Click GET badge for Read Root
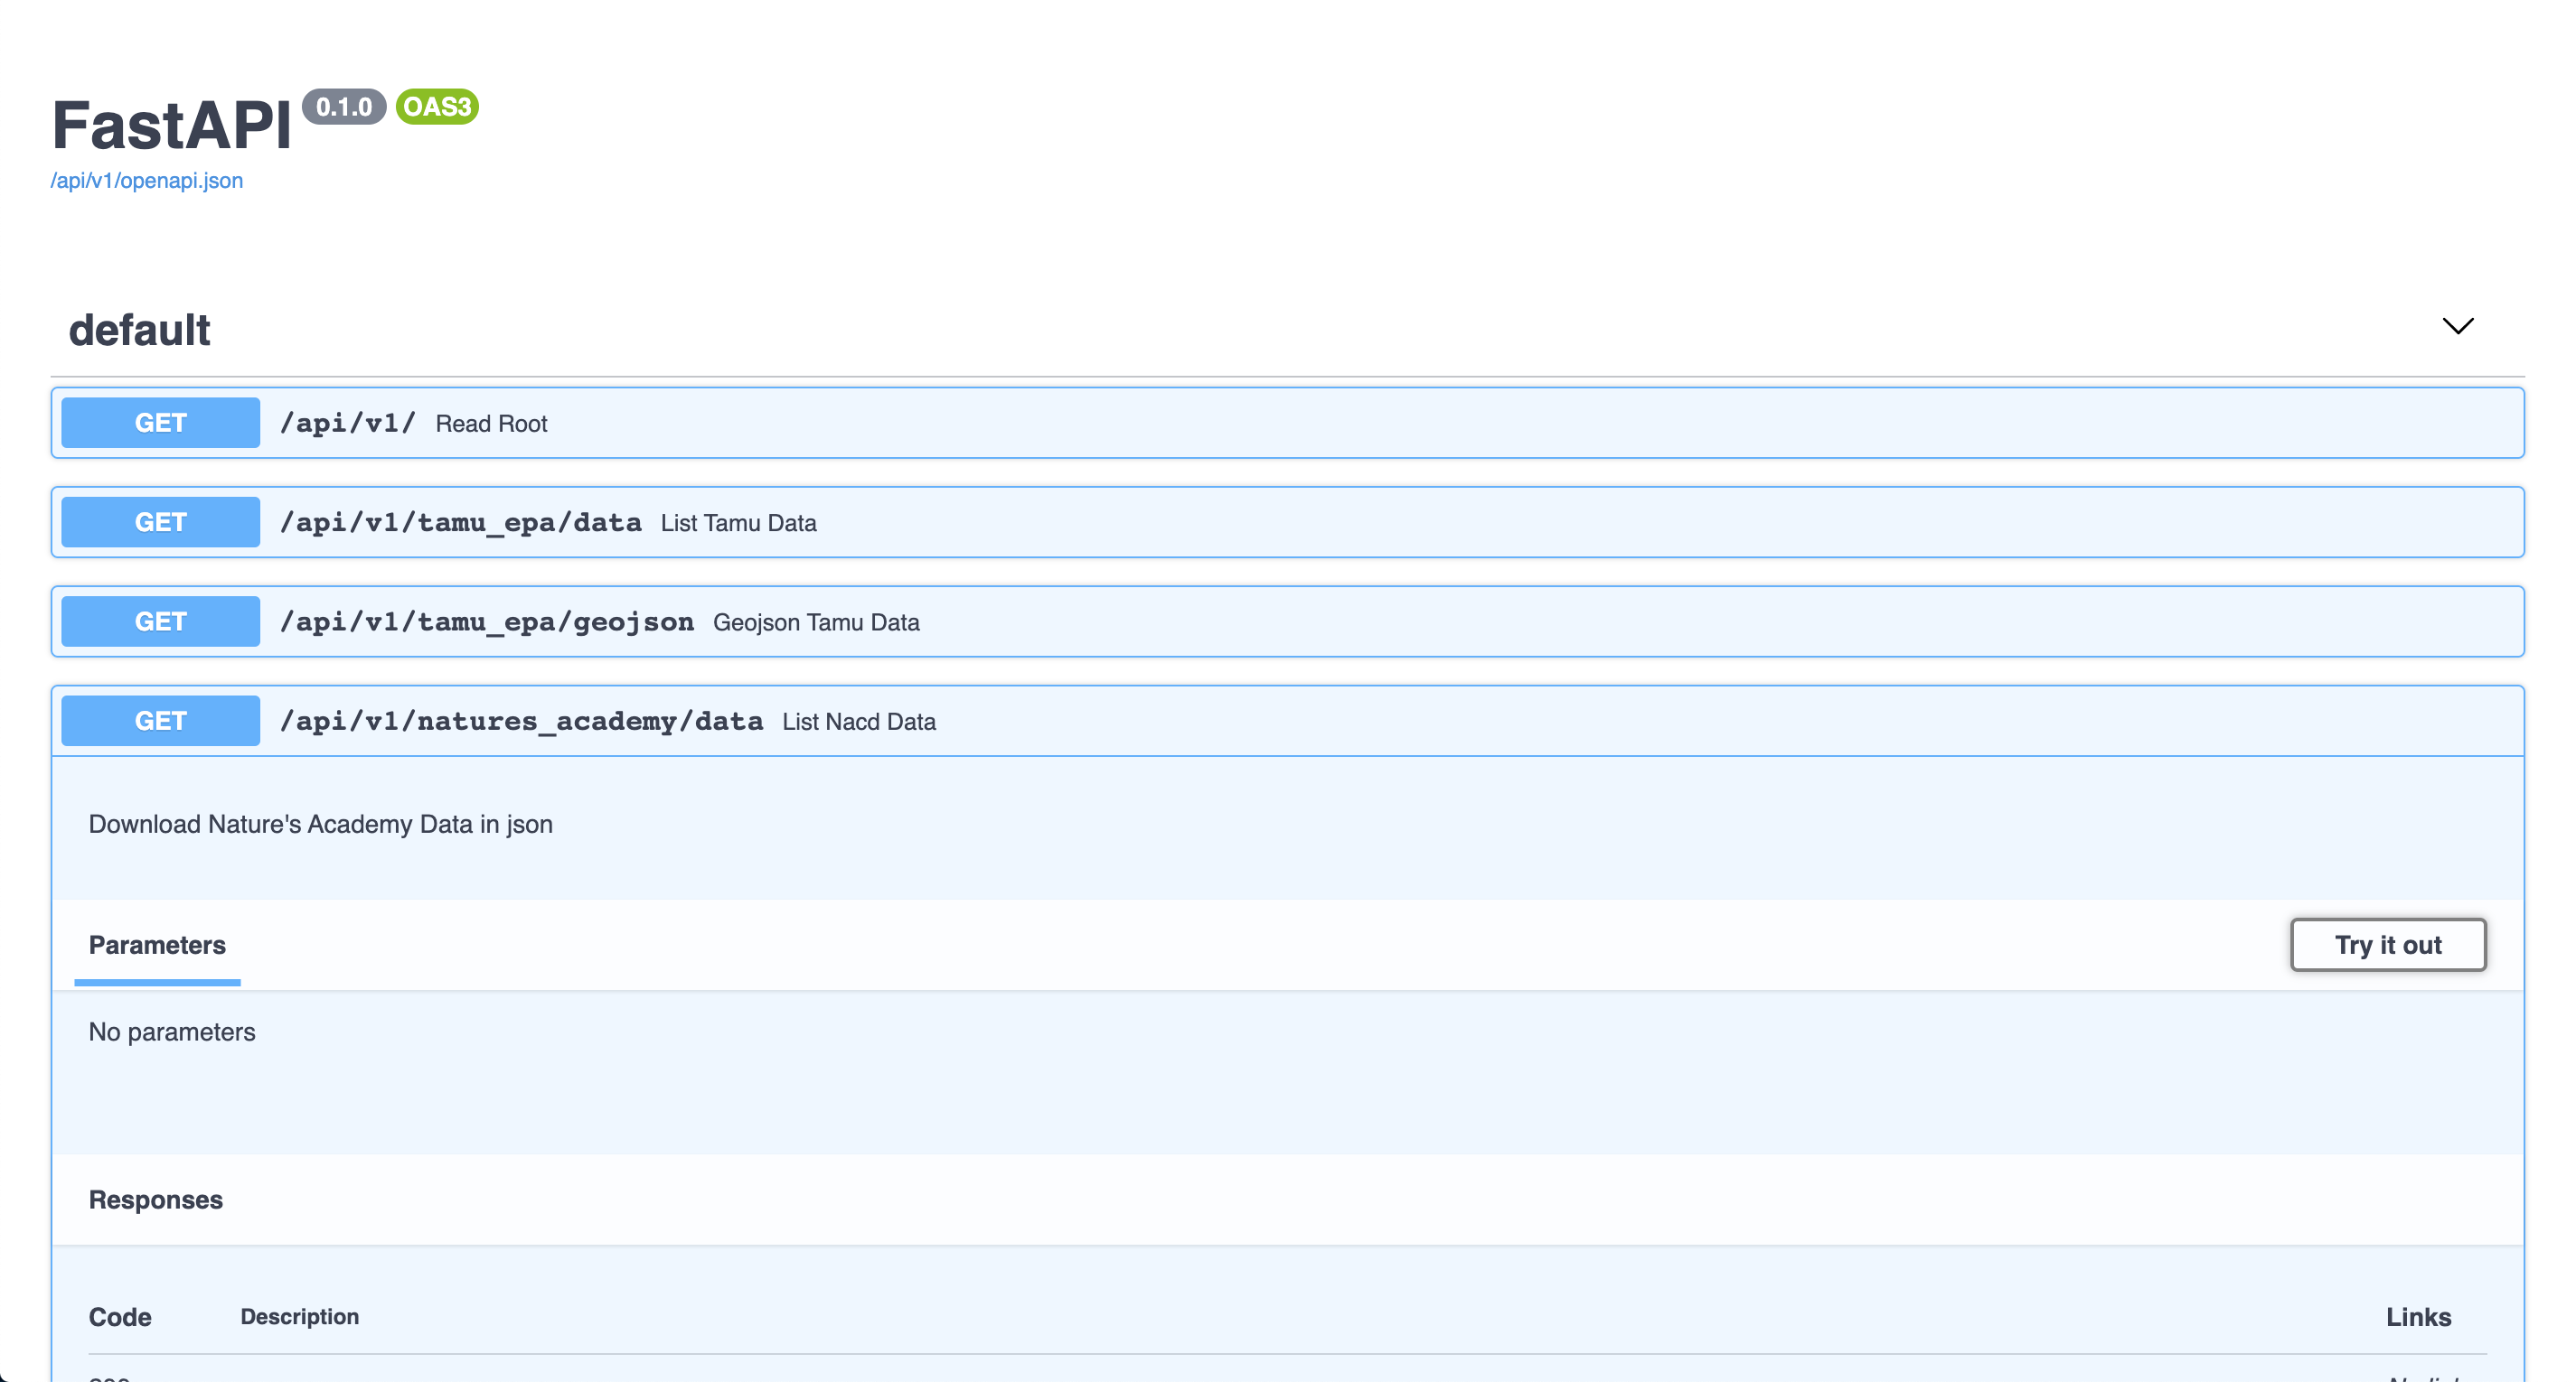Viewport: 2576px width, 1382px height. pyautogui.click(x=160, y=423)
